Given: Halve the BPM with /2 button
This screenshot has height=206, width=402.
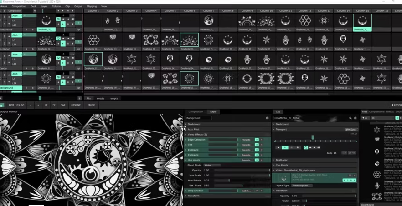Looking at the screenshot, I should coord(46,105).
